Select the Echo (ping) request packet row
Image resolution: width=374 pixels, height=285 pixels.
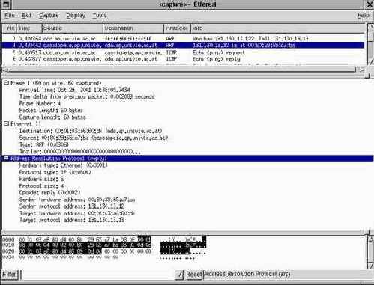[x=183, y=52]
